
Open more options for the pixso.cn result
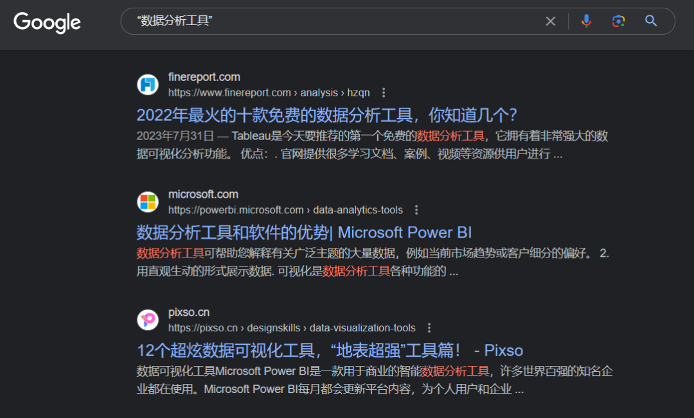pos(429,327)
